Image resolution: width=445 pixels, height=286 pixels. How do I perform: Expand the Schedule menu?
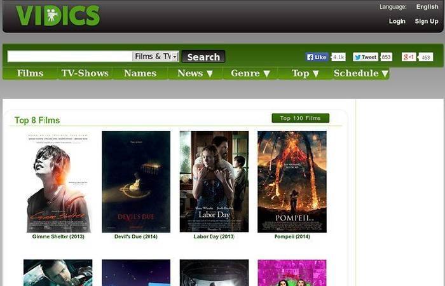pyautogui.click(x=361, y=73)
